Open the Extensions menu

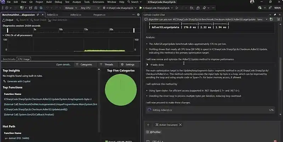[98, 2]
